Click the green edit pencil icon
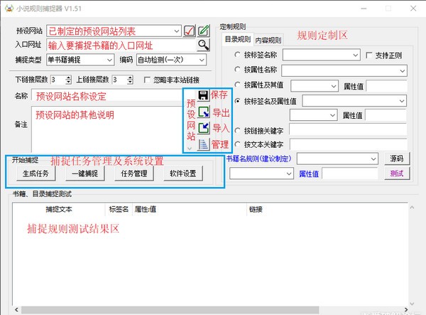The image size is (426, 315). (204, 31)
